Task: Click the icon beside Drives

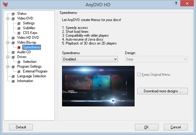Action: pos(13,57)
